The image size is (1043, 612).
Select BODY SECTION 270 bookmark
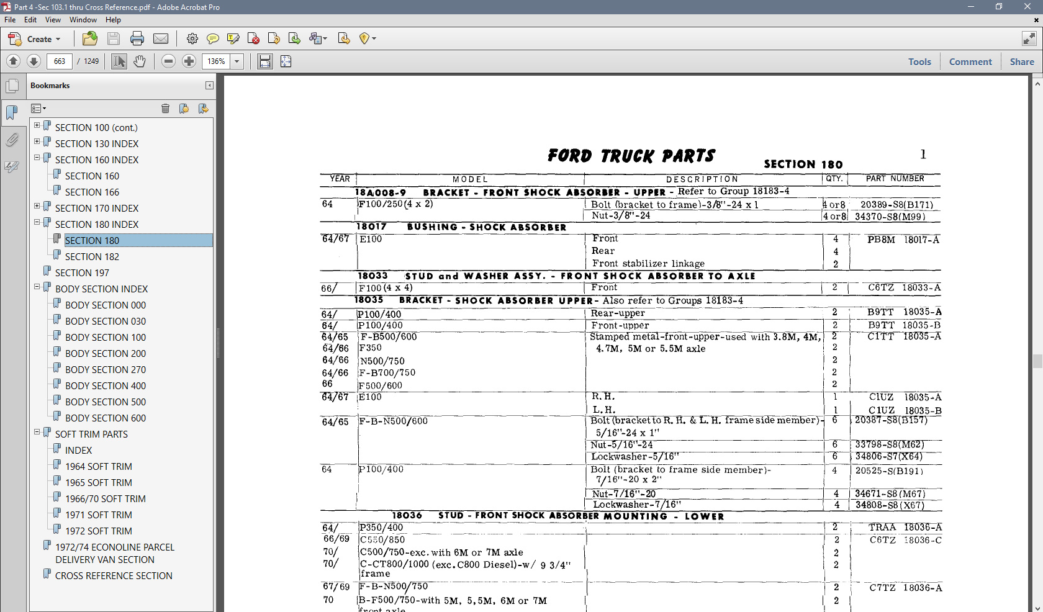(106, 369)
